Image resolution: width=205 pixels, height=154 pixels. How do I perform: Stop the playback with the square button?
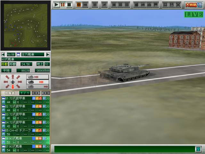point(69,5)
